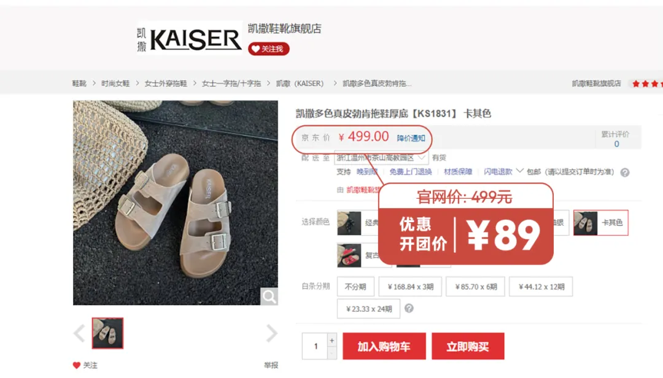Click the quantity input field

(x=316, y=346)
